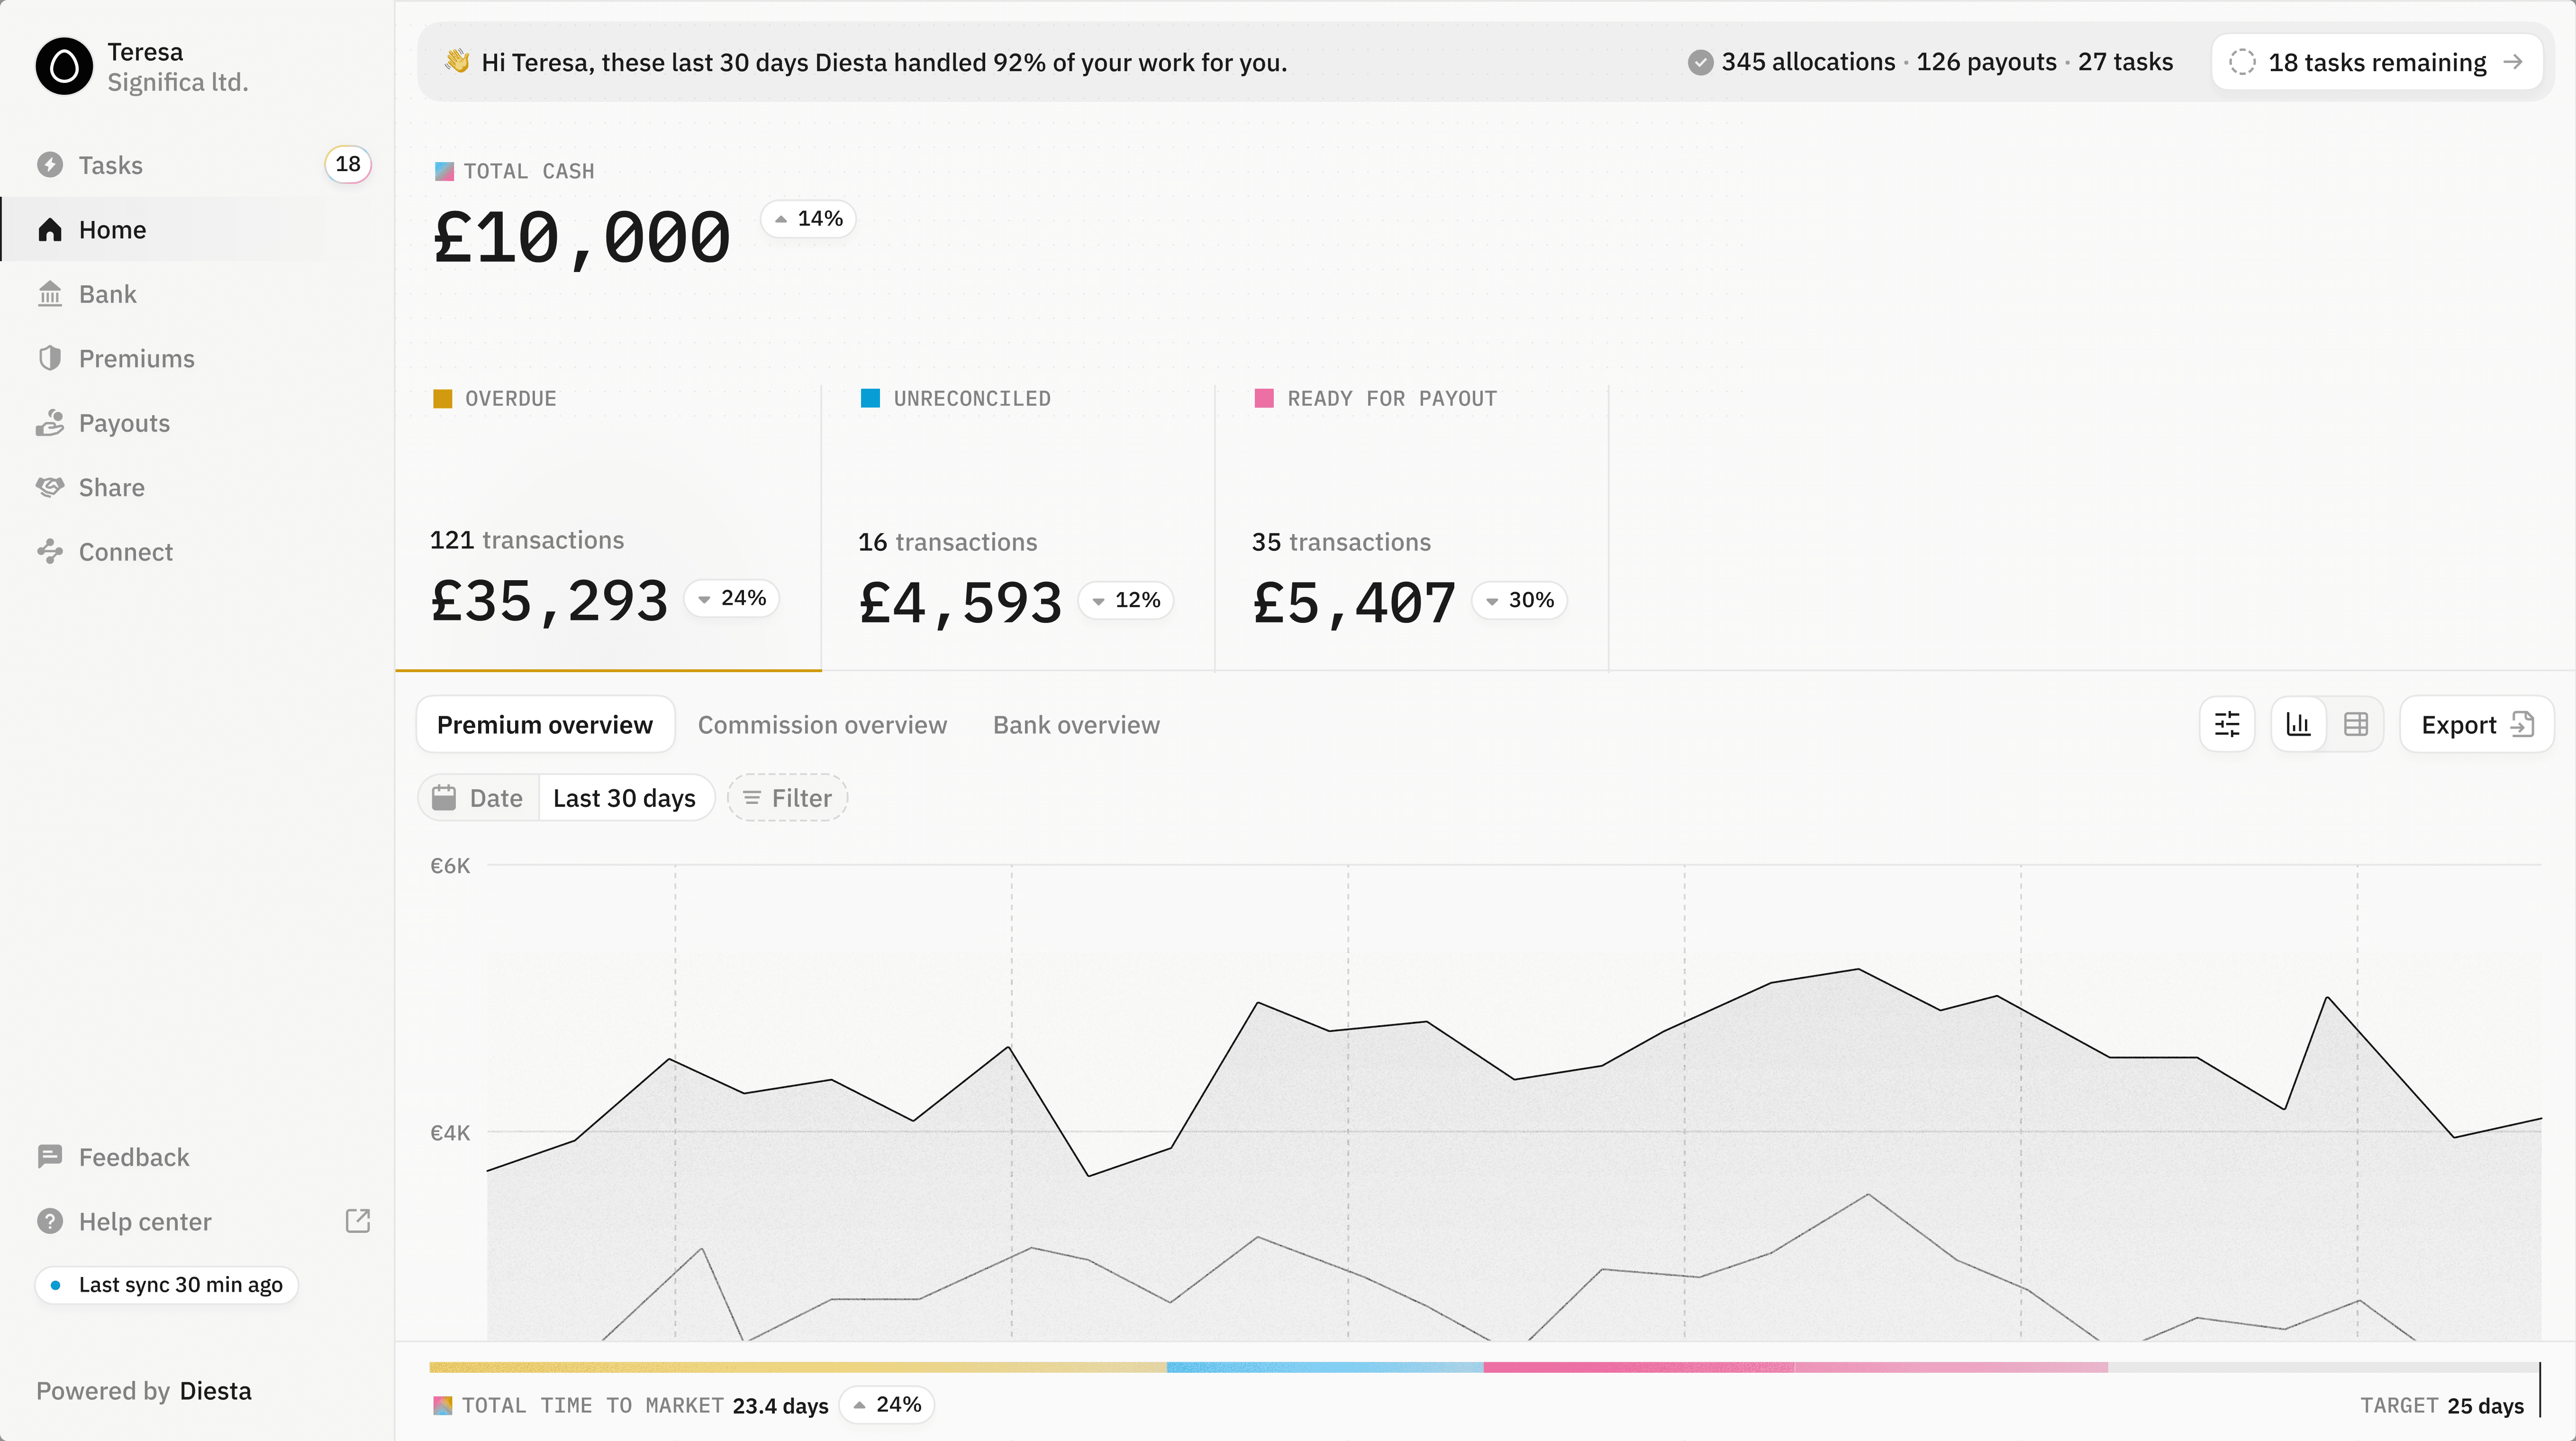Open the Bank page
This screenshot has width=2576, height=1441.
pos(196,294)
